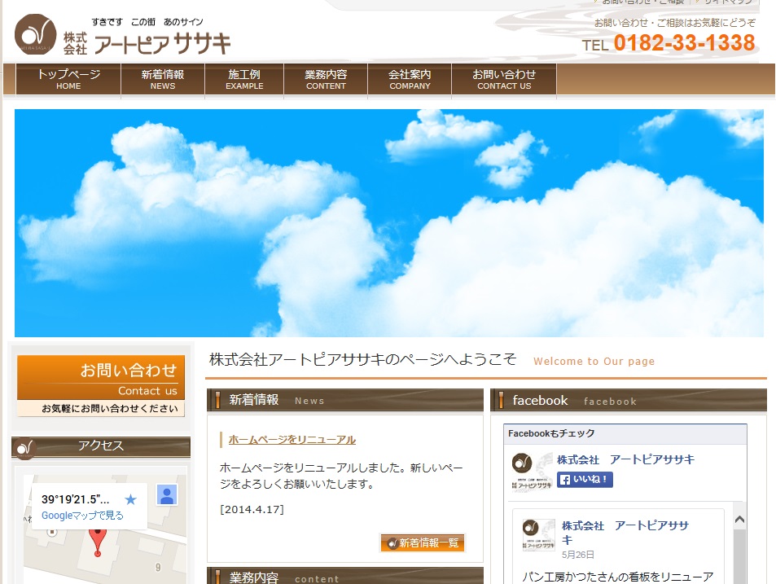The width and height of the screenshot is (776, 584).
Task: Open the 新着情報 NEWS menu item
Action: (x=163, y=79)
